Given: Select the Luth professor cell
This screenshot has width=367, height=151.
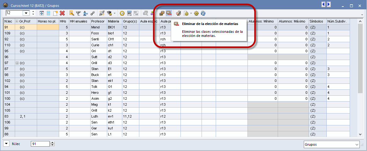Looking at the screenshot, I should click(x=98, y=116).
